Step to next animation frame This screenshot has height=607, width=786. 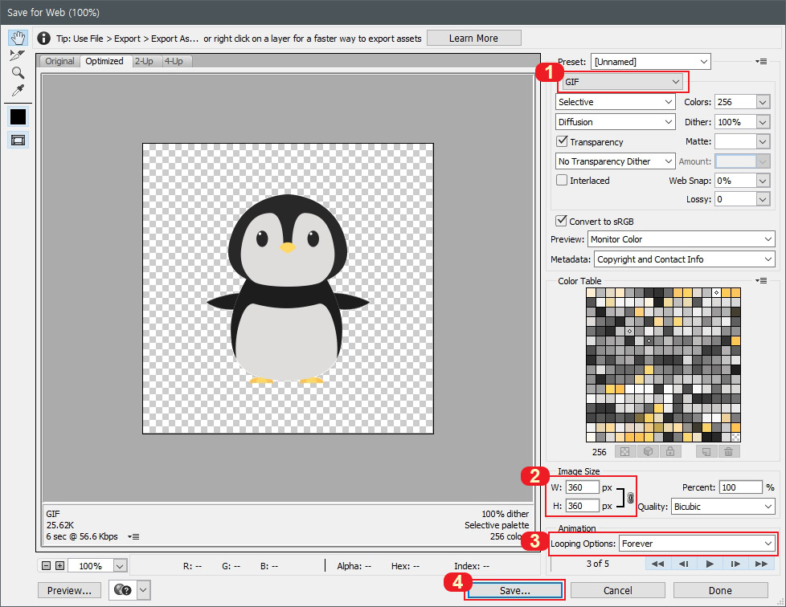pyautogui.click(x=735, y=564)
